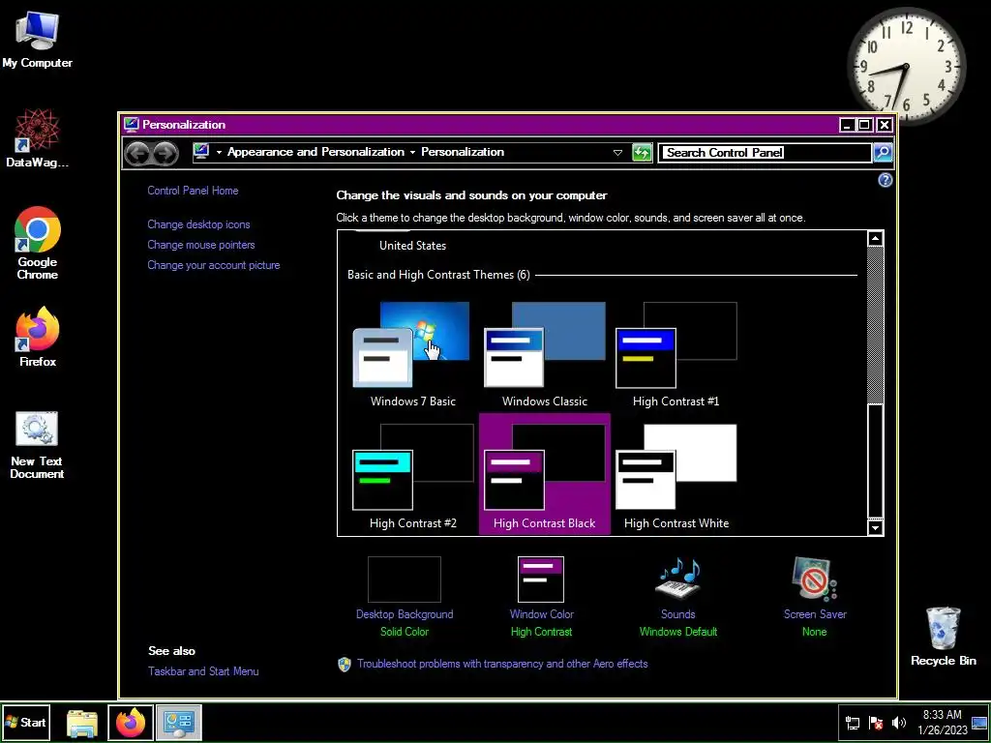The image size is (991, 743).
Task: Click the theme list scrollbar thumb
Action: (875, 461)
